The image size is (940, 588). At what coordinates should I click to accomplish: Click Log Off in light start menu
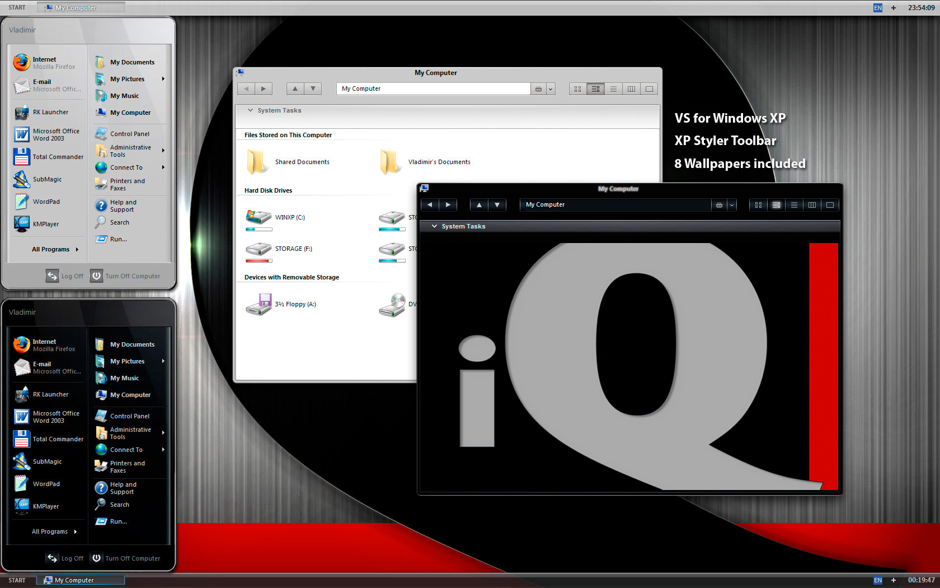point(65,276)
